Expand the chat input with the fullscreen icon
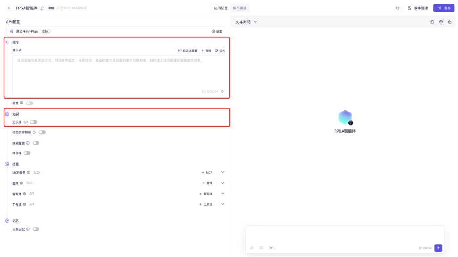The width and height of the screenshot is (458, 257). [271, 248]
